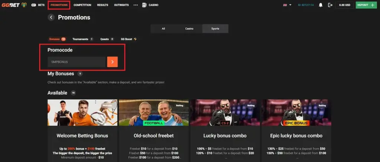Click the casino slot machine icon
Viewport: 380px width, 162px height.
click(x=144, y=5)
